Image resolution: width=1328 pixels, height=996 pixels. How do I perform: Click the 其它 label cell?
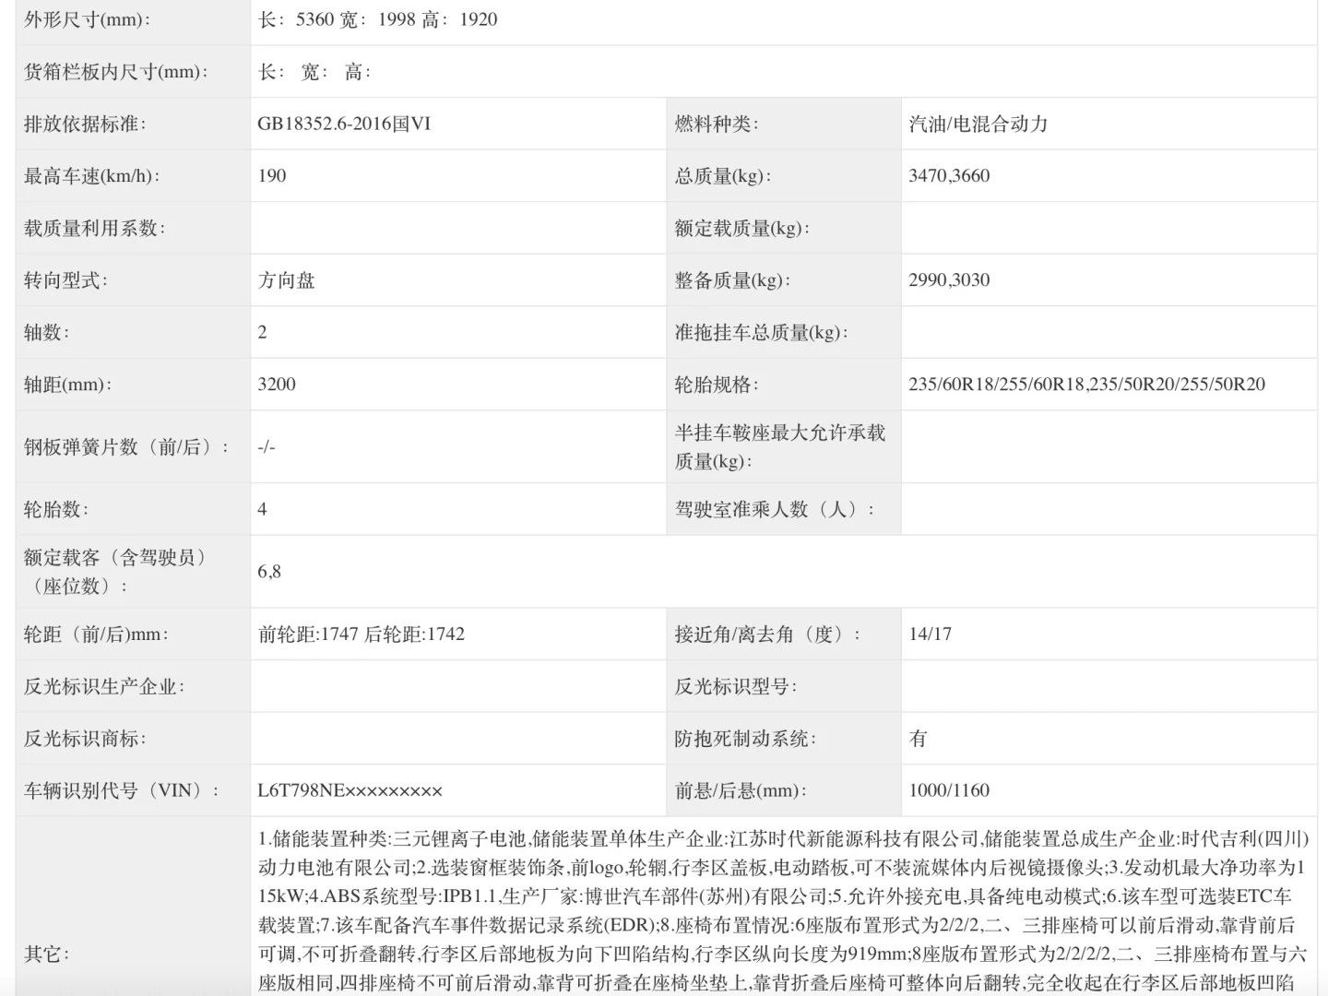133,907
